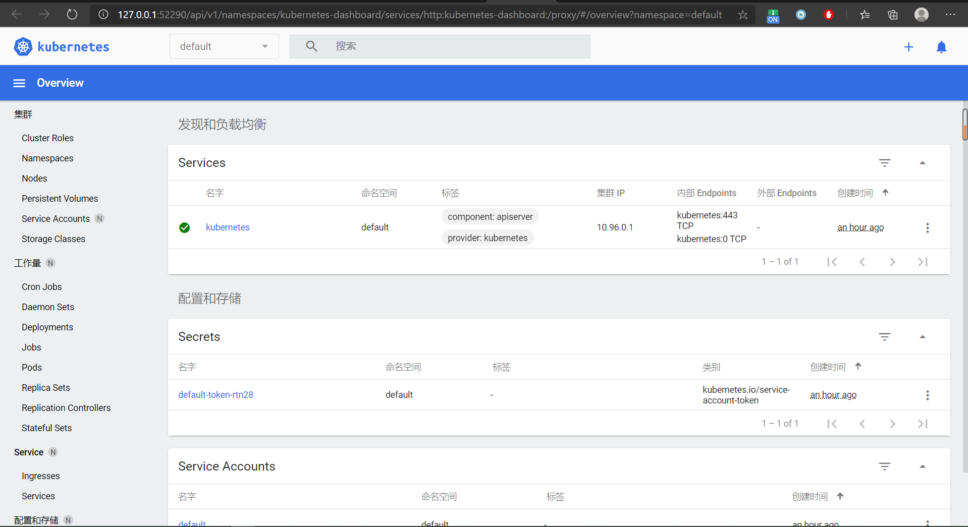This screenshot has width=968, height=527.
Task: Open Nodes in sidebar
Action: (34, 179)
